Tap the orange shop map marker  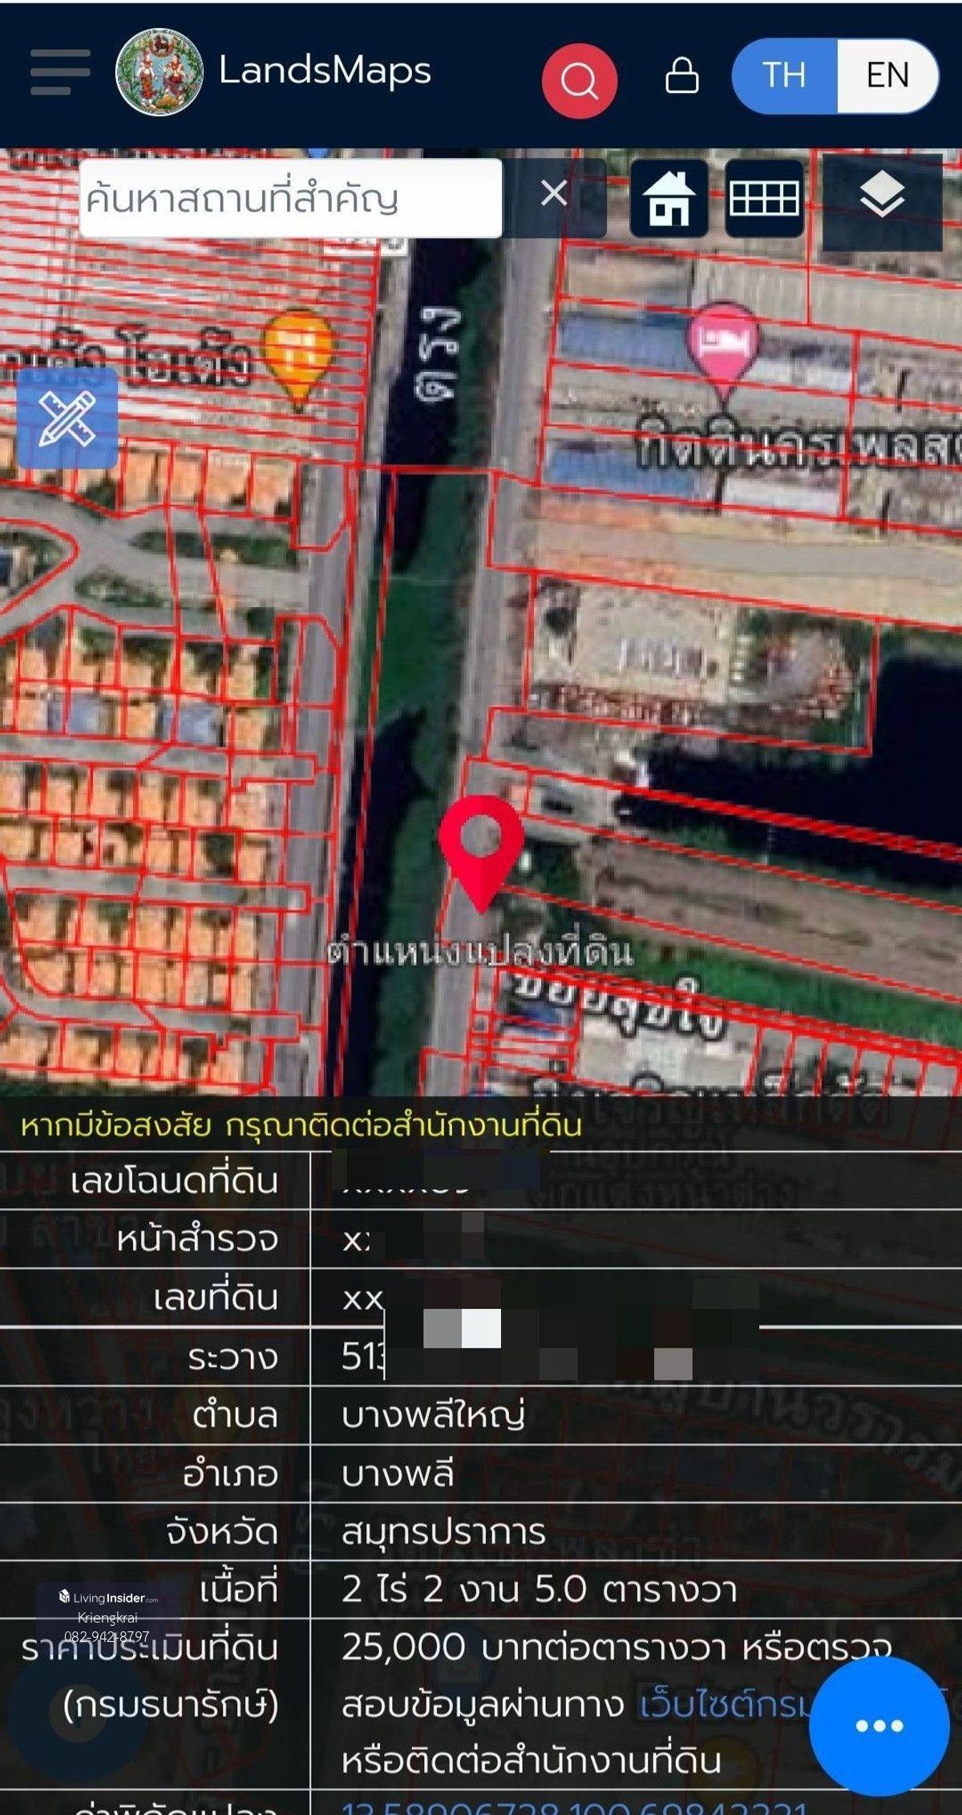tap(298, 354)
